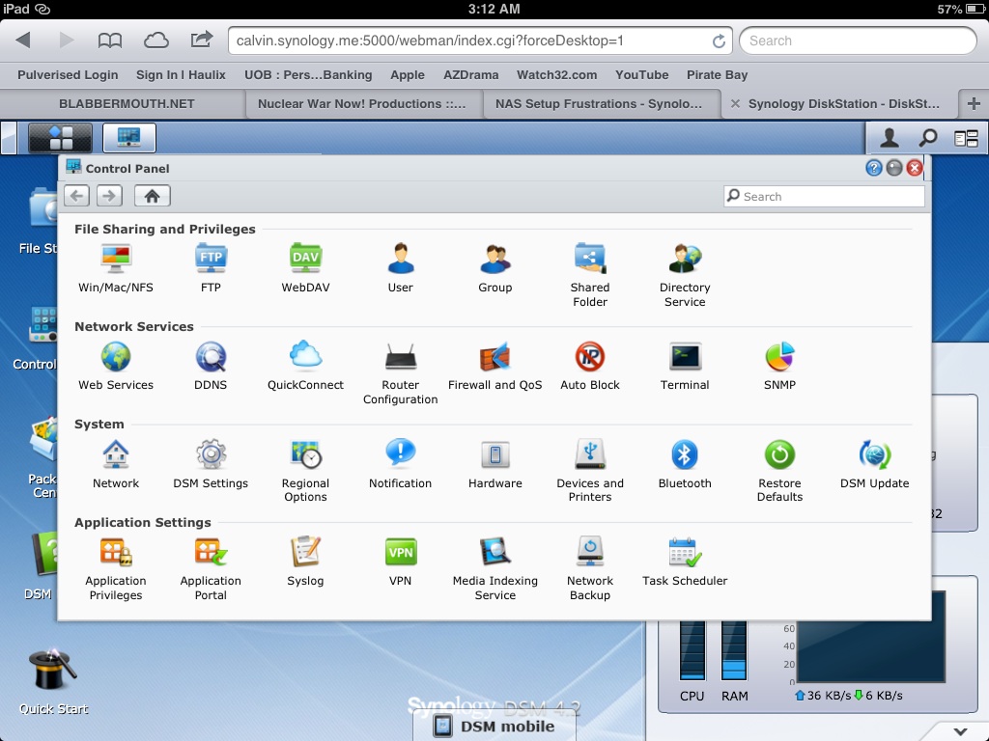The height and width of the screenshot is (741, 989).
Task: Open iCloud tabs
Action: (x=155, y=41)
